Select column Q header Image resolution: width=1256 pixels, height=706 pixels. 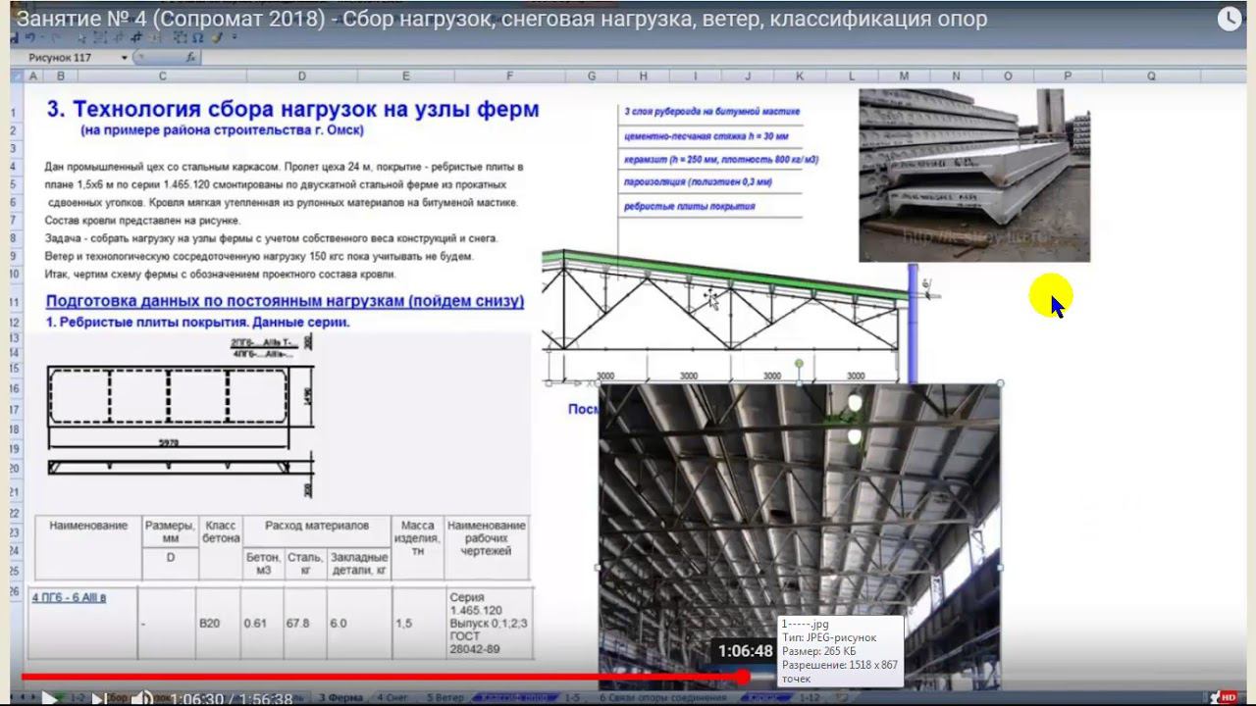[x=1151, y=76]
